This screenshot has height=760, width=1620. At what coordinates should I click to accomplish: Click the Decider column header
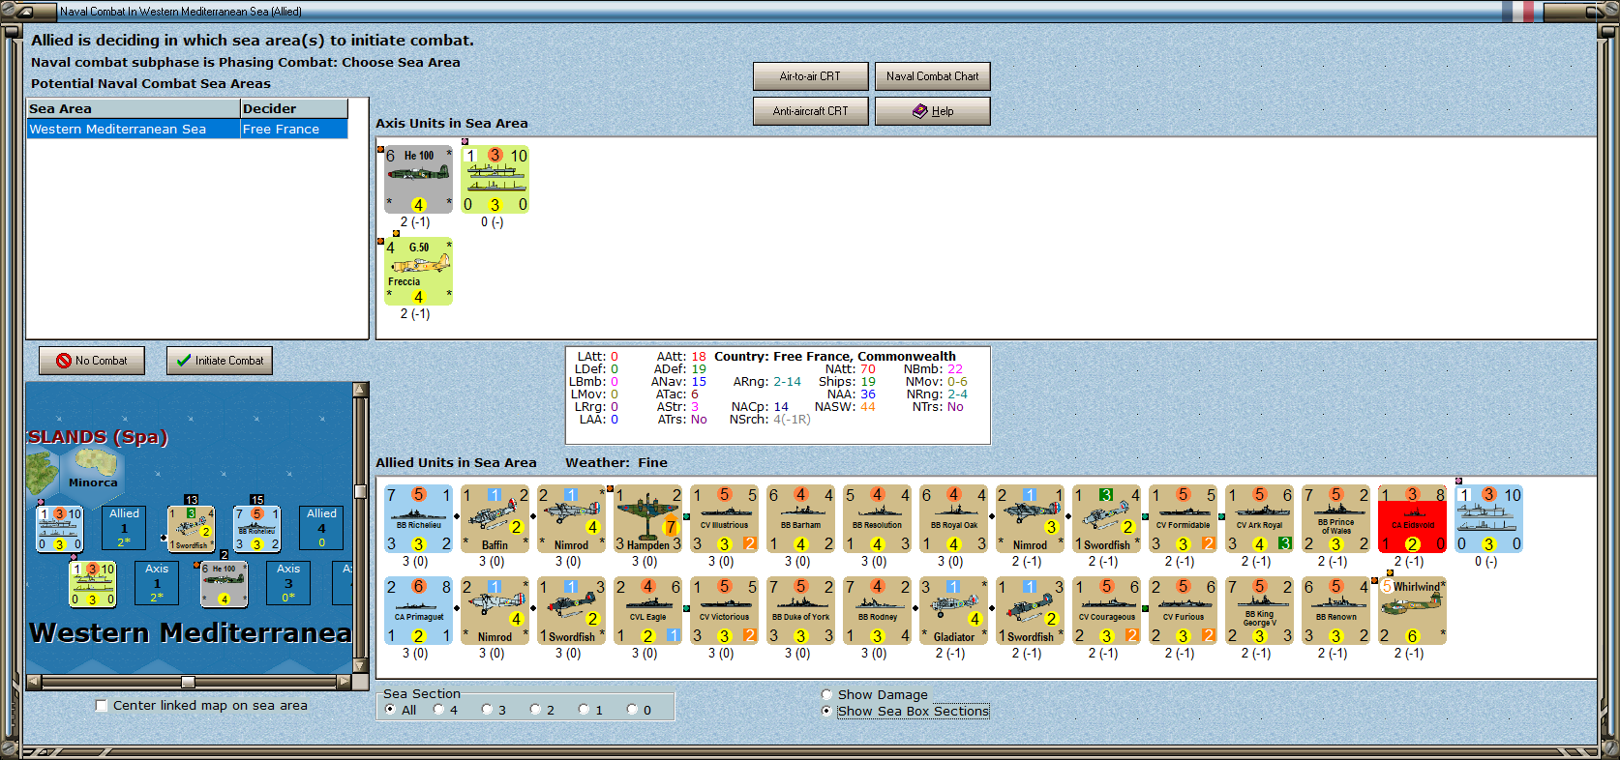pos(294,108)
